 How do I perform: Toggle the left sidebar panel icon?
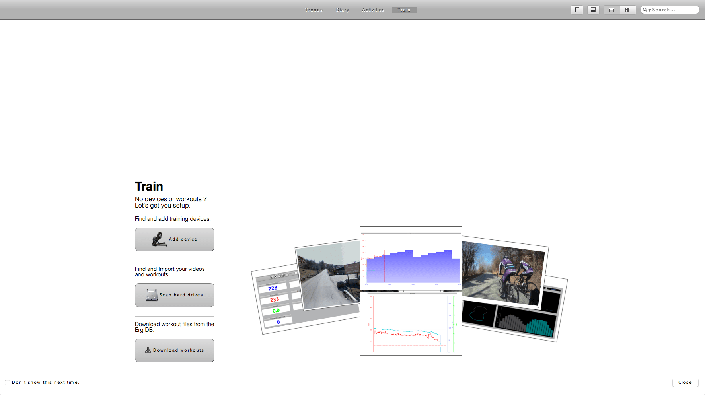point(577,10)
